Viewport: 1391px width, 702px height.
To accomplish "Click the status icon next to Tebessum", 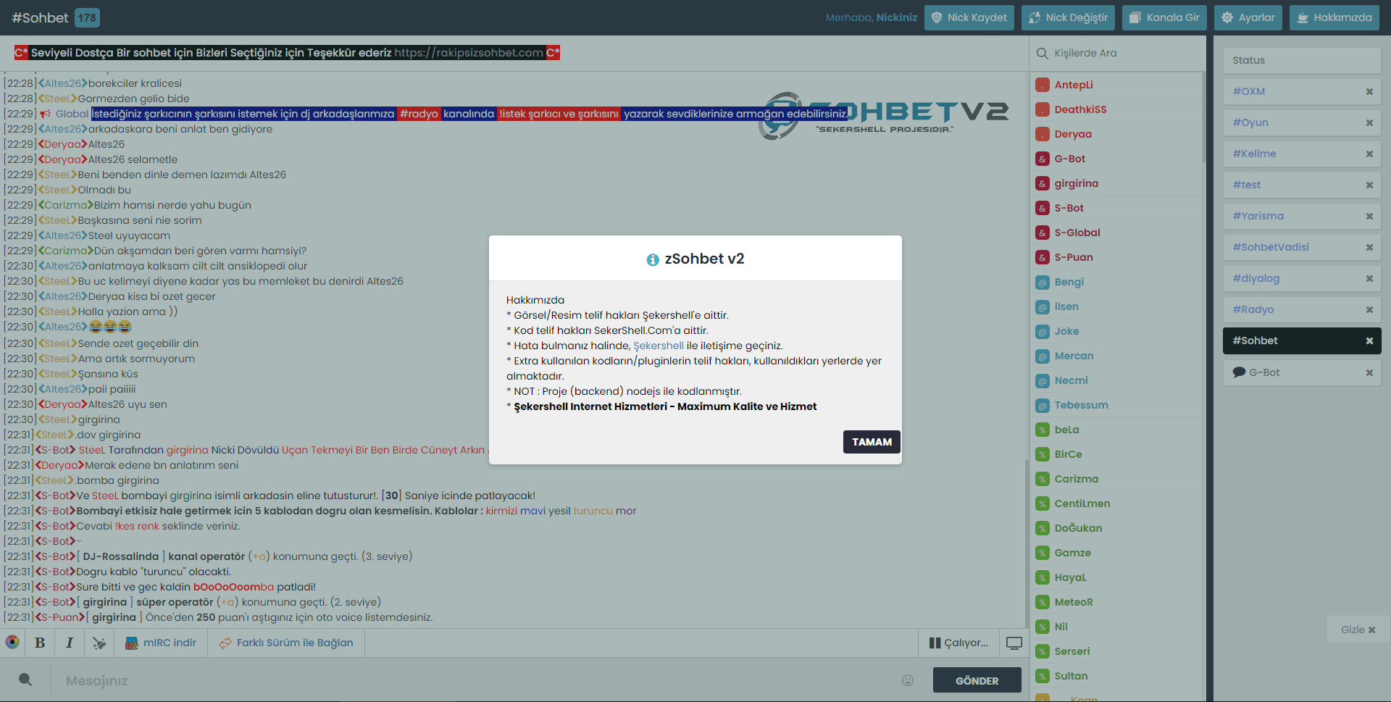I will pos(1043,406).
